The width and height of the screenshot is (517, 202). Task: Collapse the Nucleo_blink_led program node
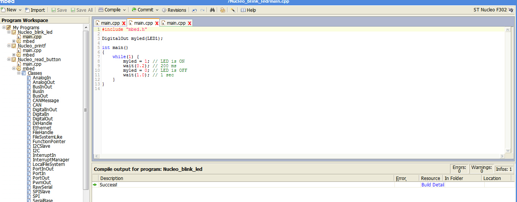tap(9, 32)
